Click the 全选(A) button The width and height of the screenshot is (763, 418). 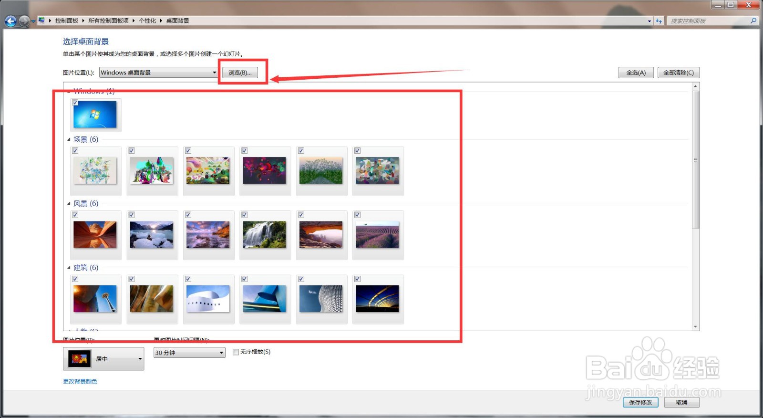click(x=636, y=73)
